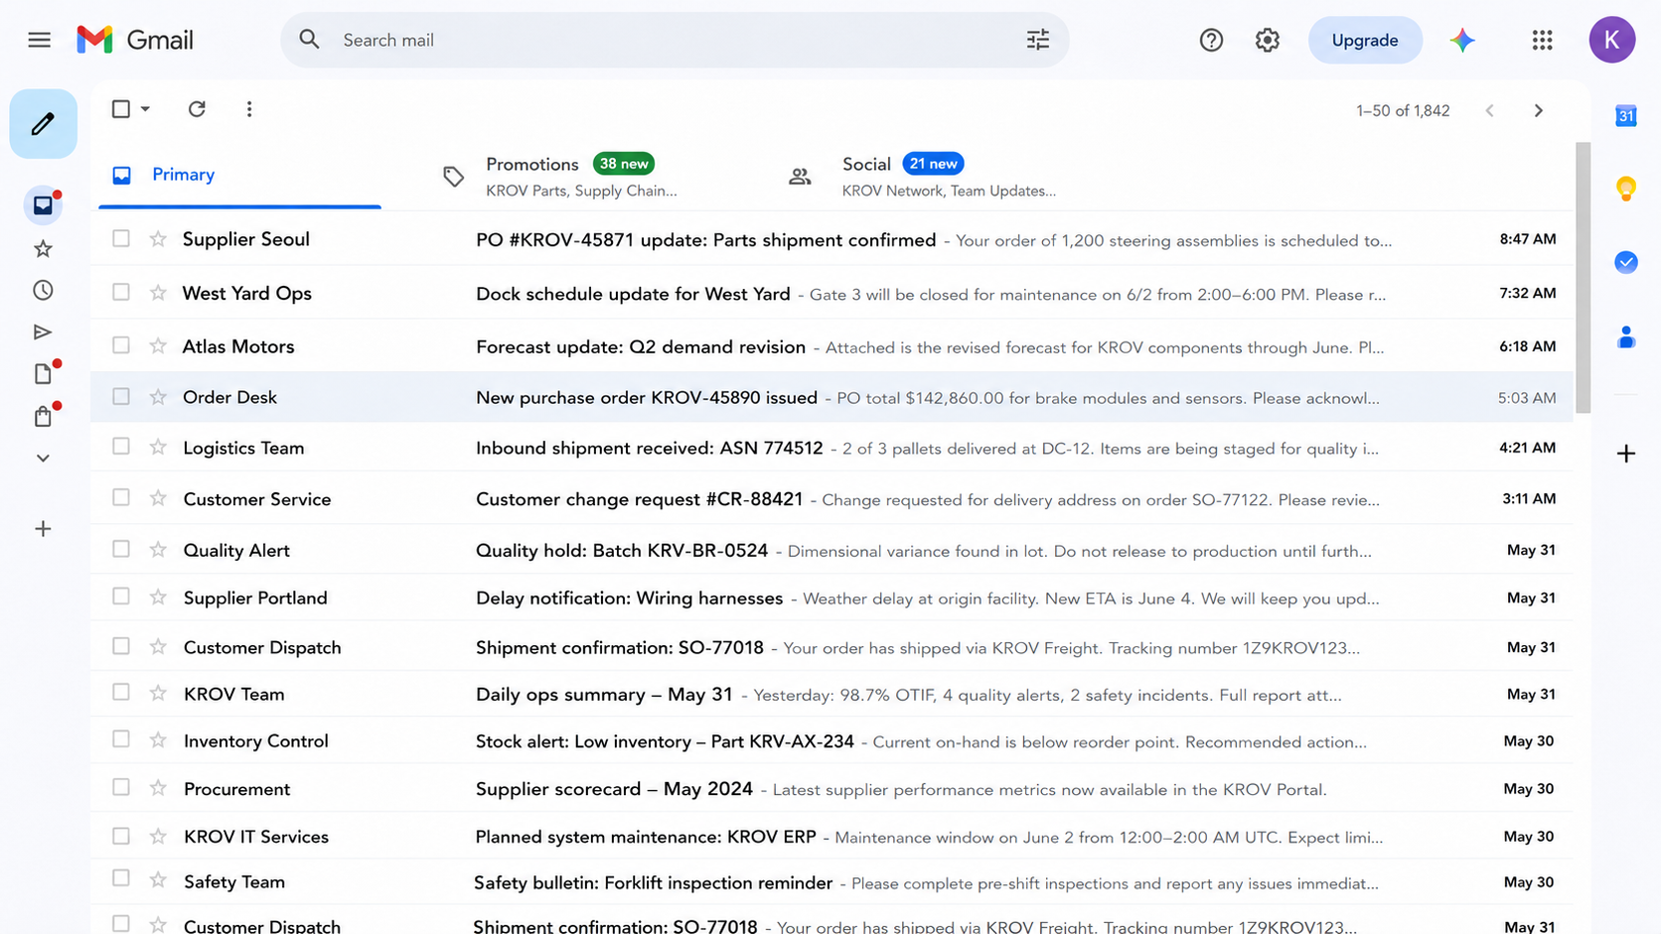Tick the select-all checkbox in the toolbar
The width and height of the screenshot is (1661, 934).
121,109
